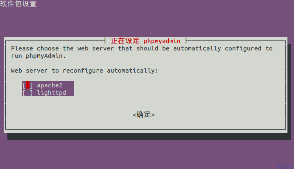Screen dimensions: 294x169
Task: Click the closing bracket of apache2 checkbox
Action: pos(31,85)
